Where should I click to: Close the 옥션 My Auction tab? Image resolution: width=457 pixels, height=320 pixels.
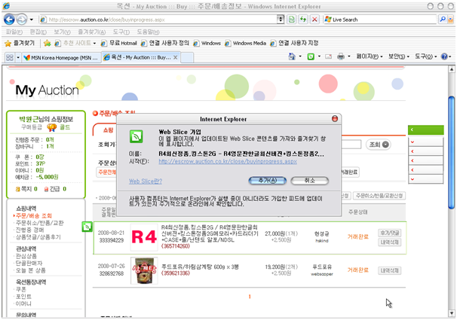(x=176, y=57)
